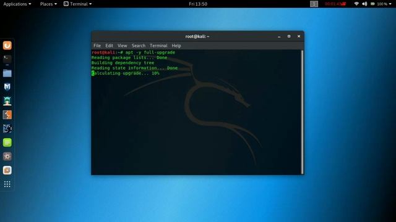Click the root@kali prompt text
Screen dimensions: 396x222
point(107,52)
